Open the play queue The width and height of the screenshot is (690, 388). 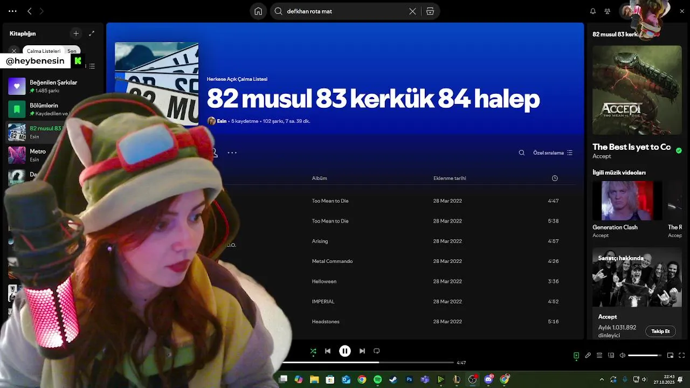coord(599,356)
